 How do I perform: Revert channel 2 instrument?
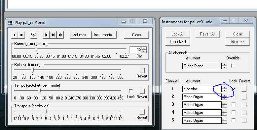(244, 97)
